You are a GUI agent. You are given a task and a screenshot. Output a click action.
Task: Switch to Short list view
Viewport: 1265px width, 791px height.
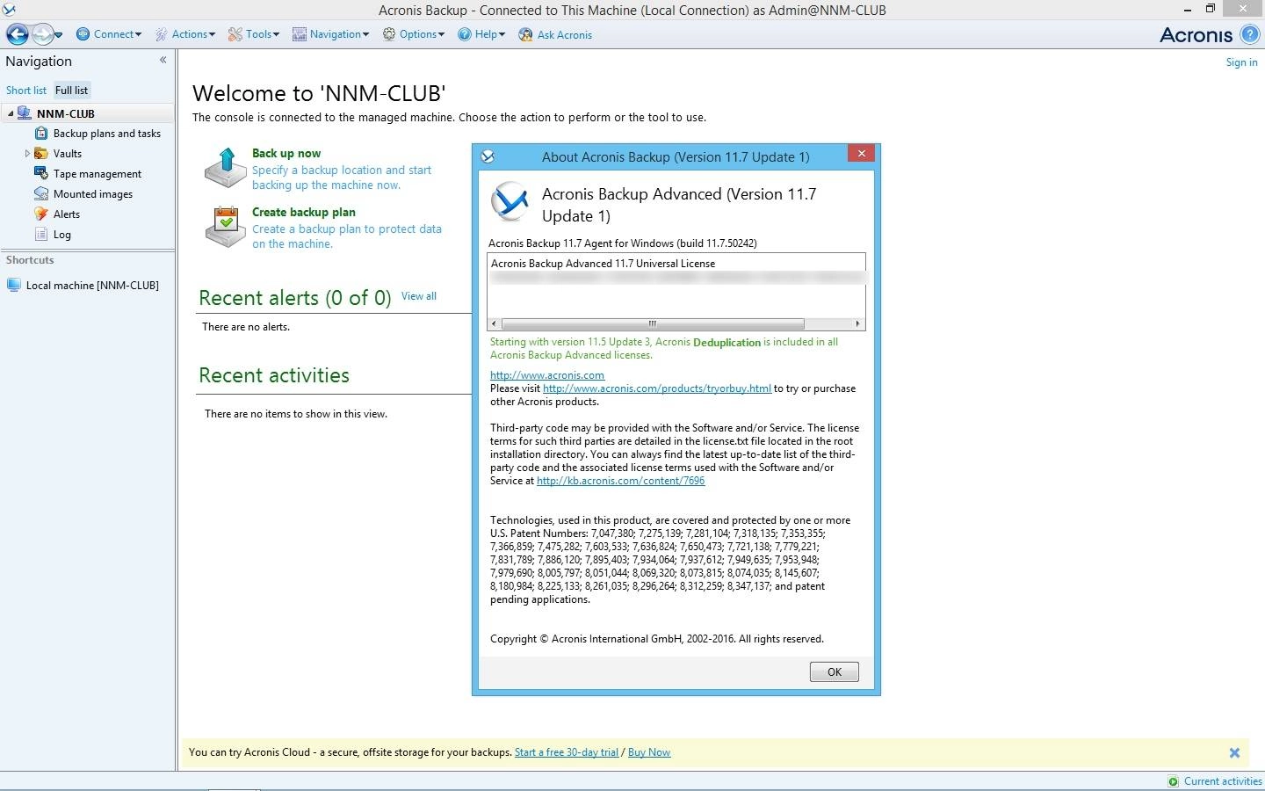(x=25, y=91)
